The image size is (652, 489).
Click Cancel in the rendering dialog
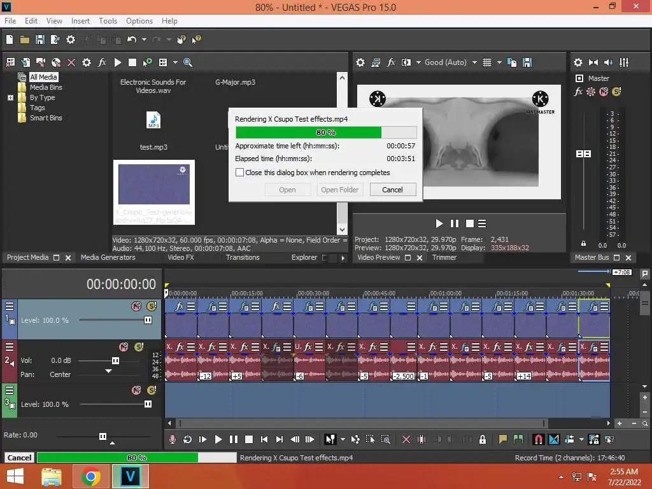tap(392, 190)
